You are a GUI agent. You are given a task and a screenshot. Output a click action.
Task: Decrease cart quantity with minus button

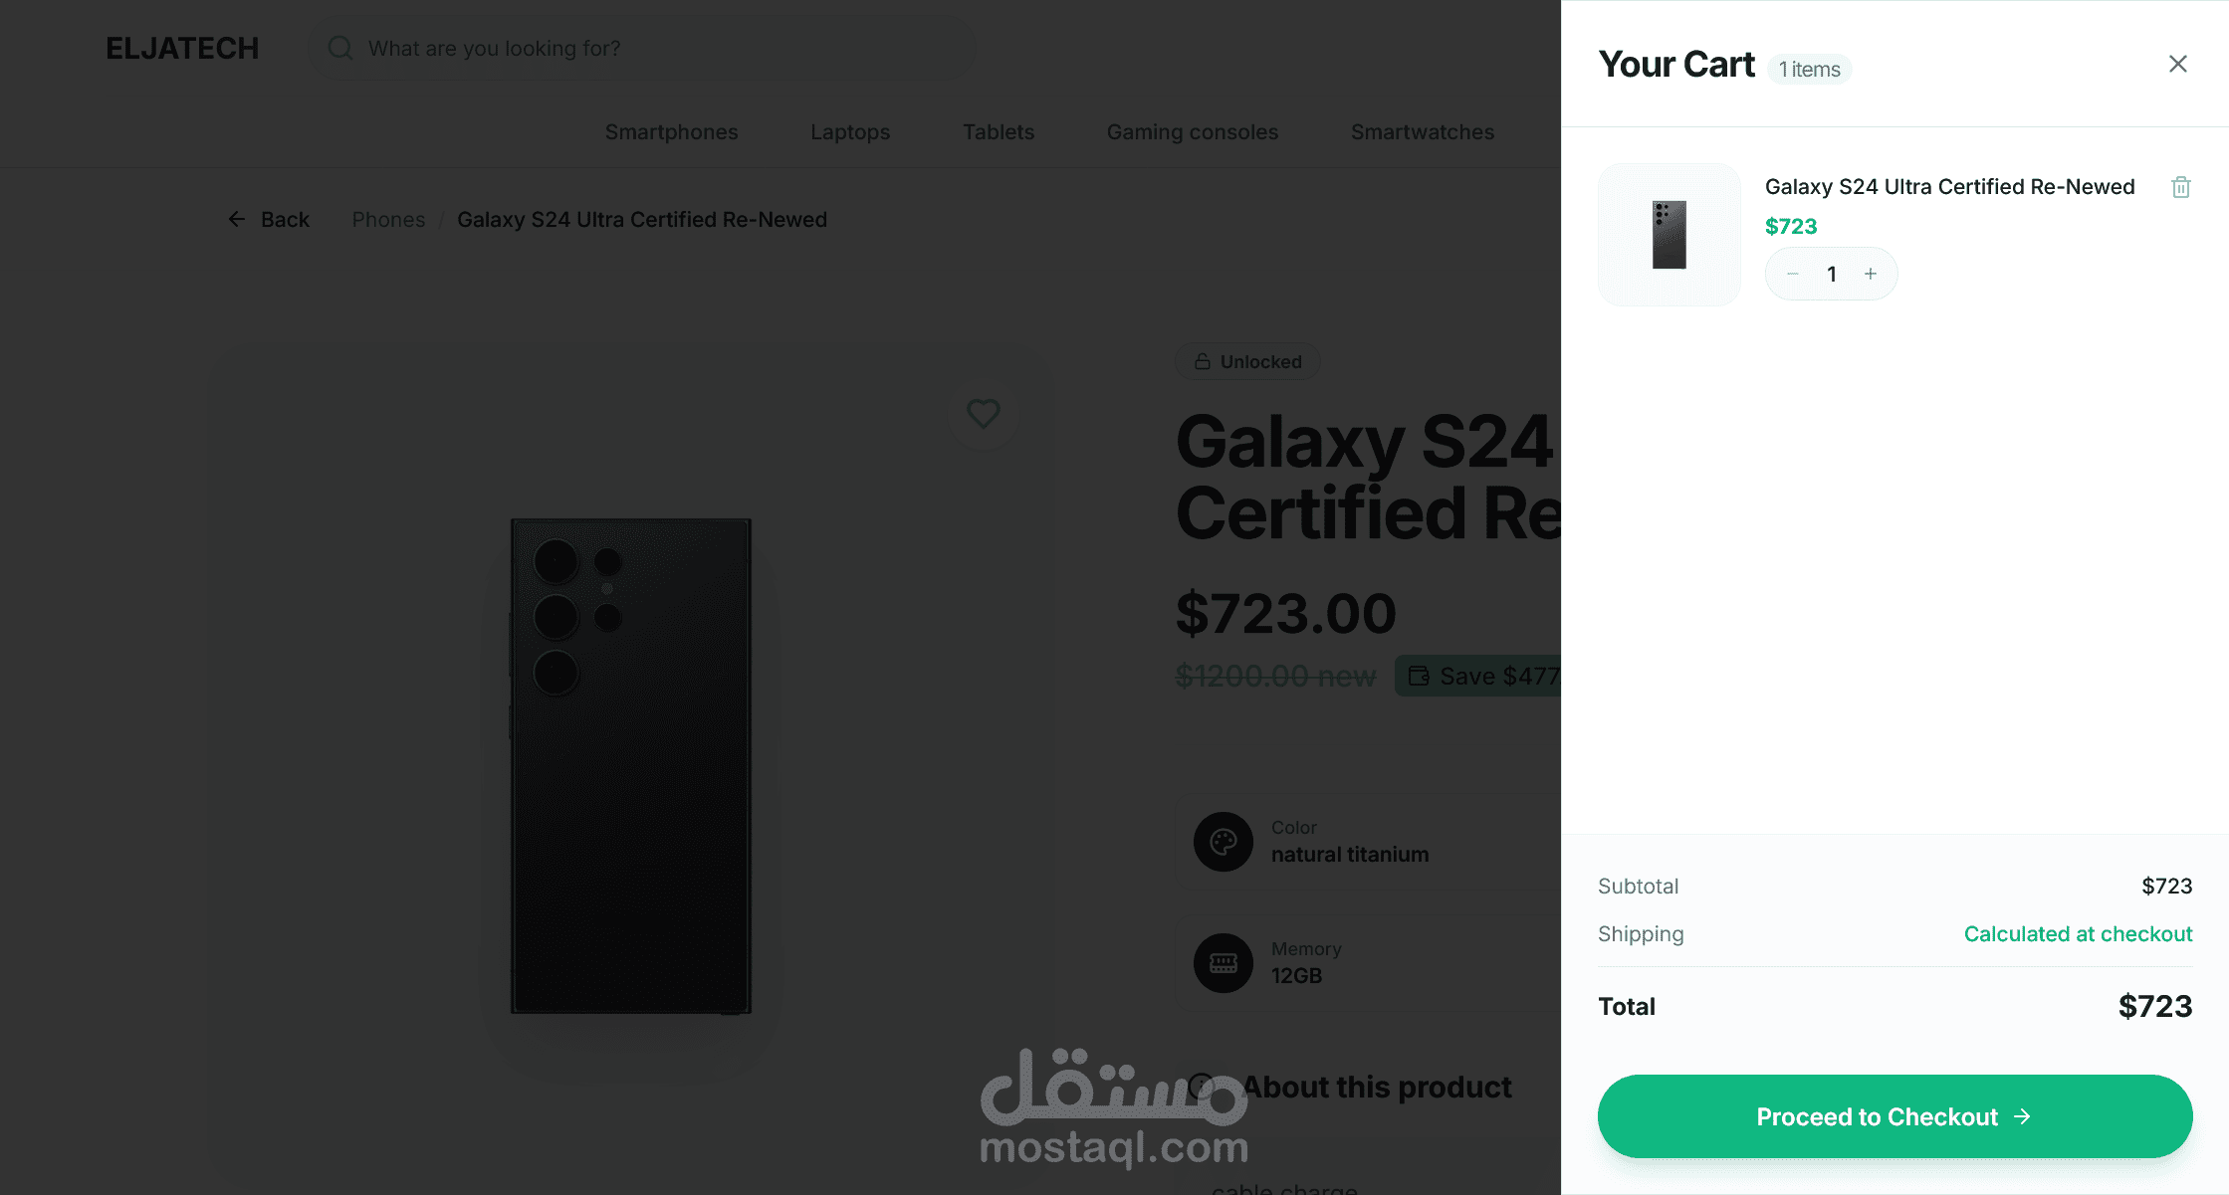click(x=1792, y=274)
